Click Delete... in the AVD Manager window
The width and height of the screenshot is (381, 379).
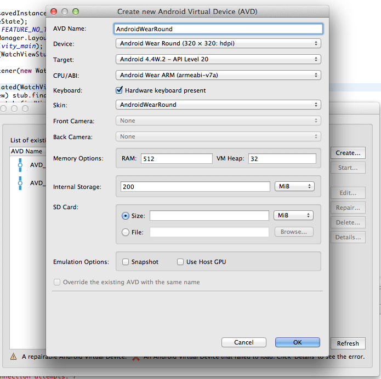348,222
